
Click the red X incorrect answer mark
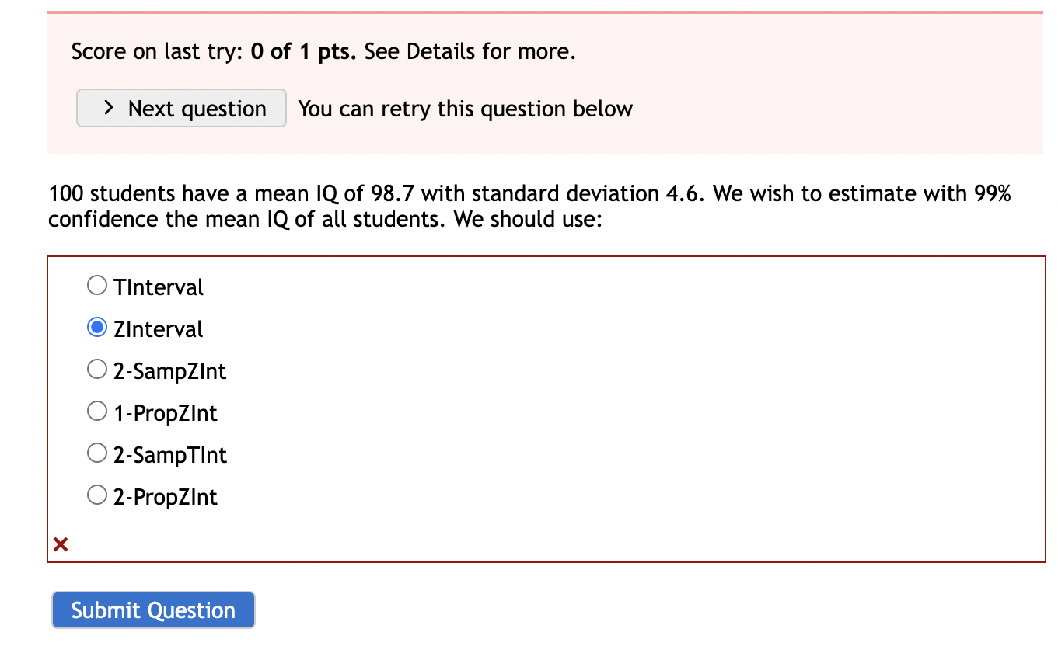point(60,544)
